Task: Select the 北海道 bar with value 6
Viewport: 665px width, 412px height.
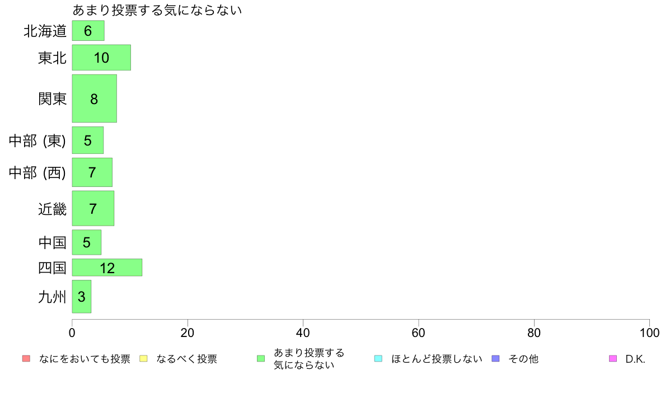Action: coord(88,31)
